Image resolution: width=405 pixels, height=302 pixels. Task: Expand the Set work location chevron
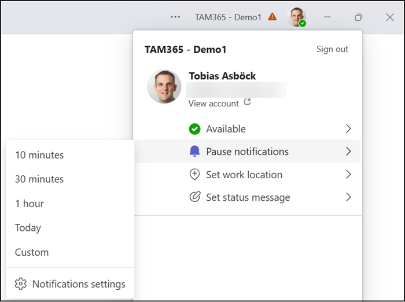[x=348, y=174]
